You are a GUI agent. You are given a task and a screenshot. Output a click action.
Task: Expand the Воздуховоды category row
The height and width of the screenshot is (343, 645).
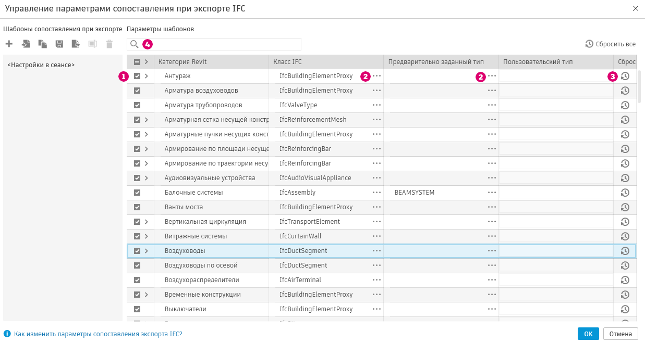(147, 251)
